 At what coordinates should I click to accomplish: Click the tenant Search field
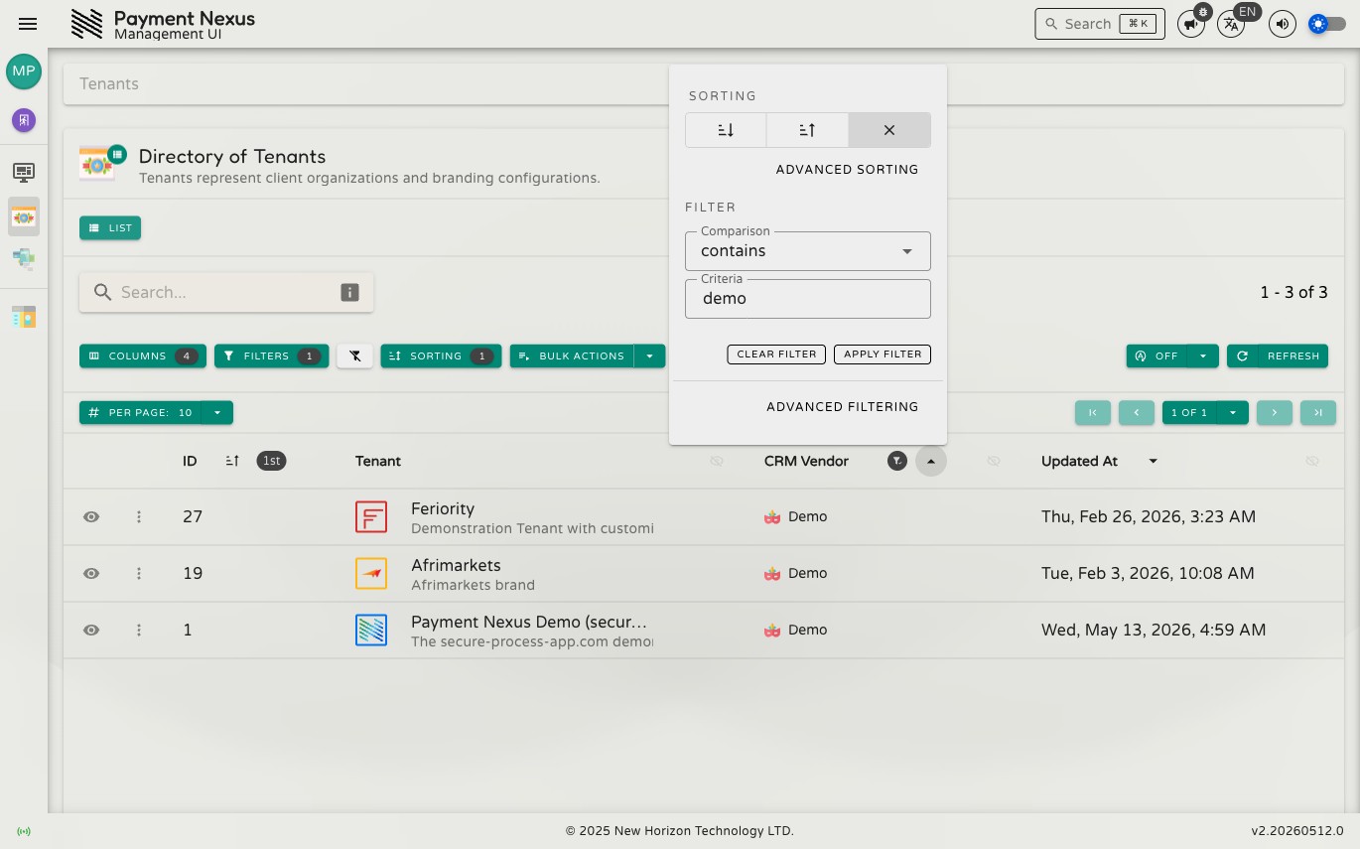[226, 292]
